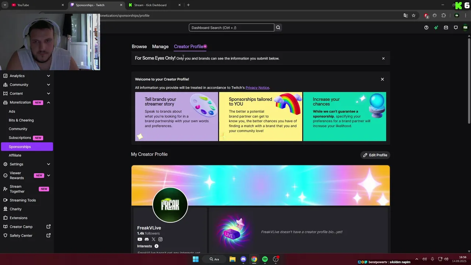The height and width of the screenshot is (265, 471).
Task: Switch to the YouTube browser tab
Action: point(37,5)
